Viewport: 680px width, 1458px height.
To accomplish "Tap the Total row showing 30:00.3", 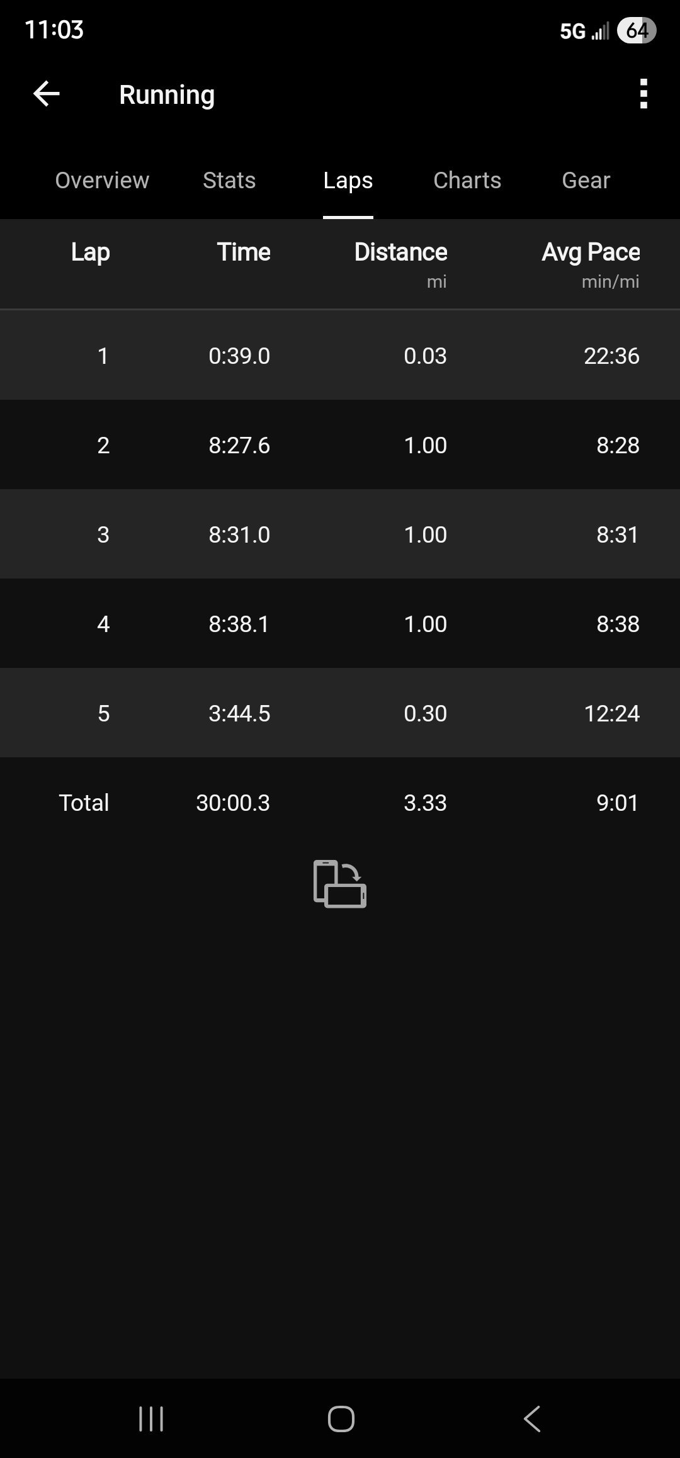I will pos(340,803).
